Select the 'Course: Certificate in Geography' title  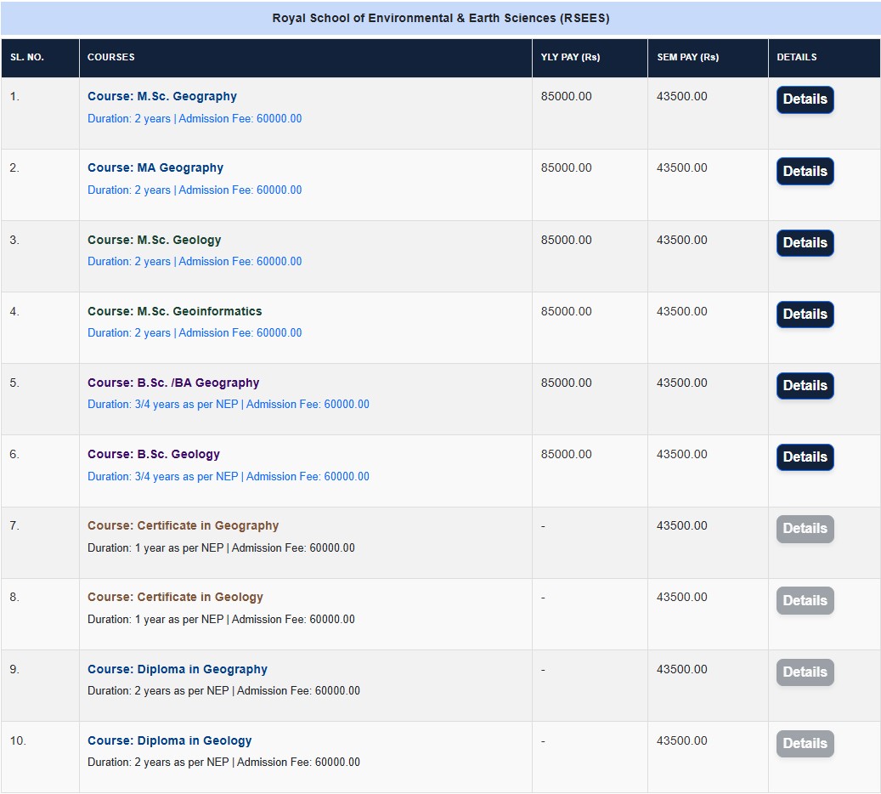pyautogui.click(x=184, y=525)
